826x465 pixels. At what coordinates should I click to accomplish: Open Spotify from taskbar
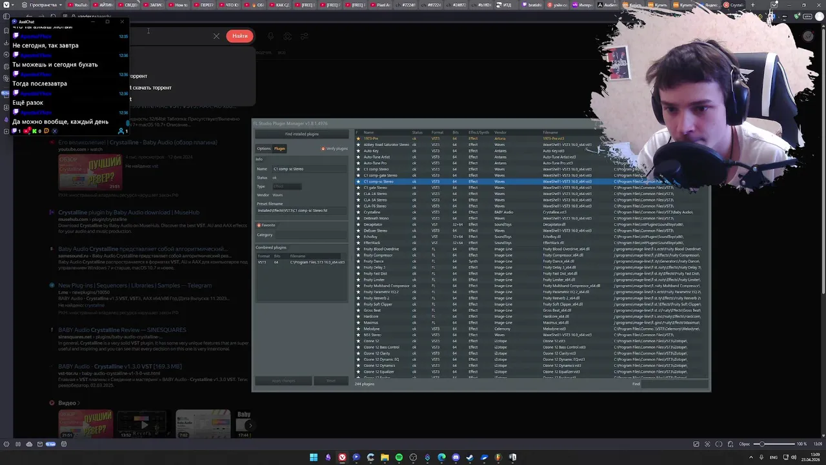click(x=399, y=457)
